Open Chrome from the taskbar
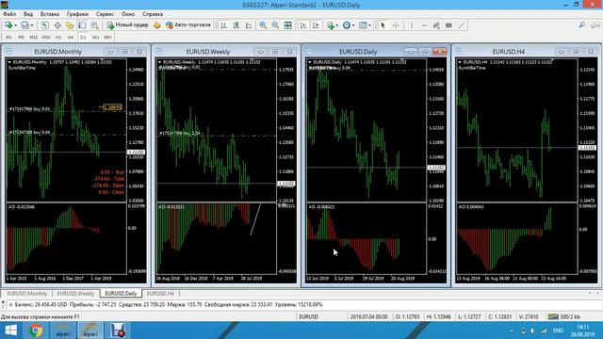 click(x=36, y=331)
